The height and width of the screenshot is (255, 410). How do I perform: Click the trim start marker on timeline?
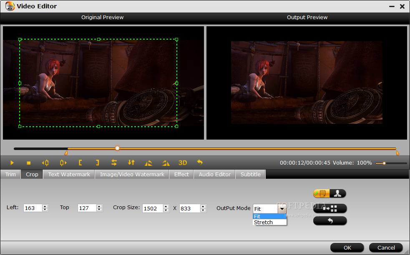(66, 152)
